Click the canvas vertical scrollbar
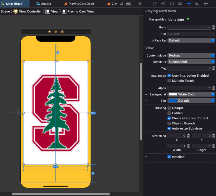Viewport: 216px width, 196px height. [x=141, y=102]
